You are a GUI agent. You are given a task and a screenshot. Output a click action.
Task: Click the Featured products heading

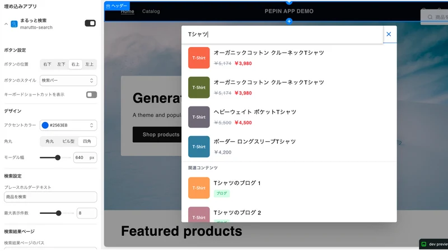coord(181,231)
